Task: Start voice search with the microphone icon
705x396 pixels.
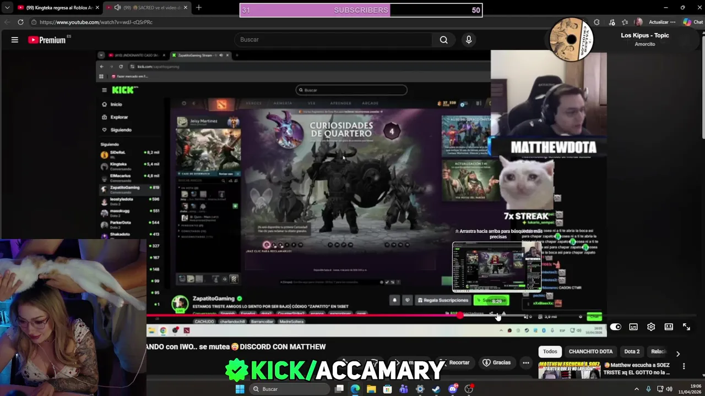Action: [469, 40]
